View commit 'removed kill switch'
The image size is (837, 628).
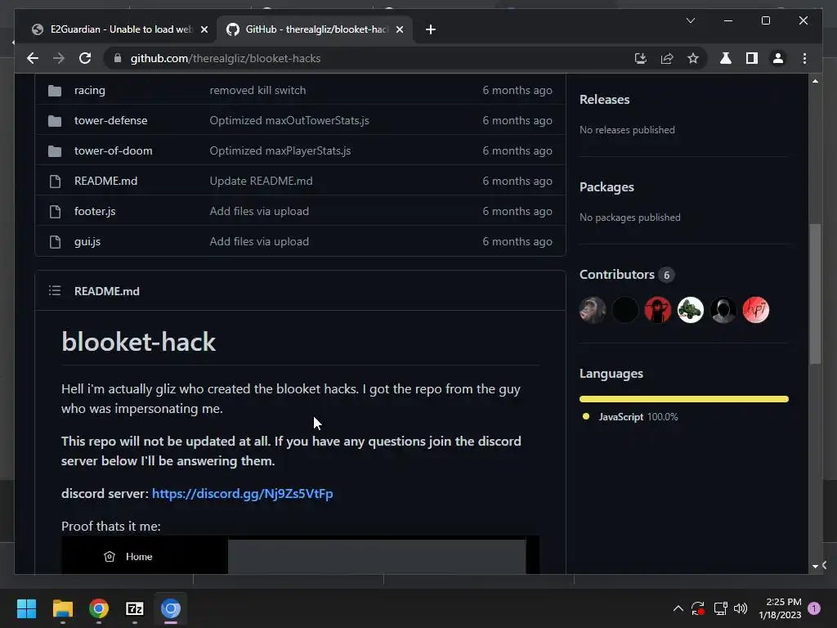(257, 90)
